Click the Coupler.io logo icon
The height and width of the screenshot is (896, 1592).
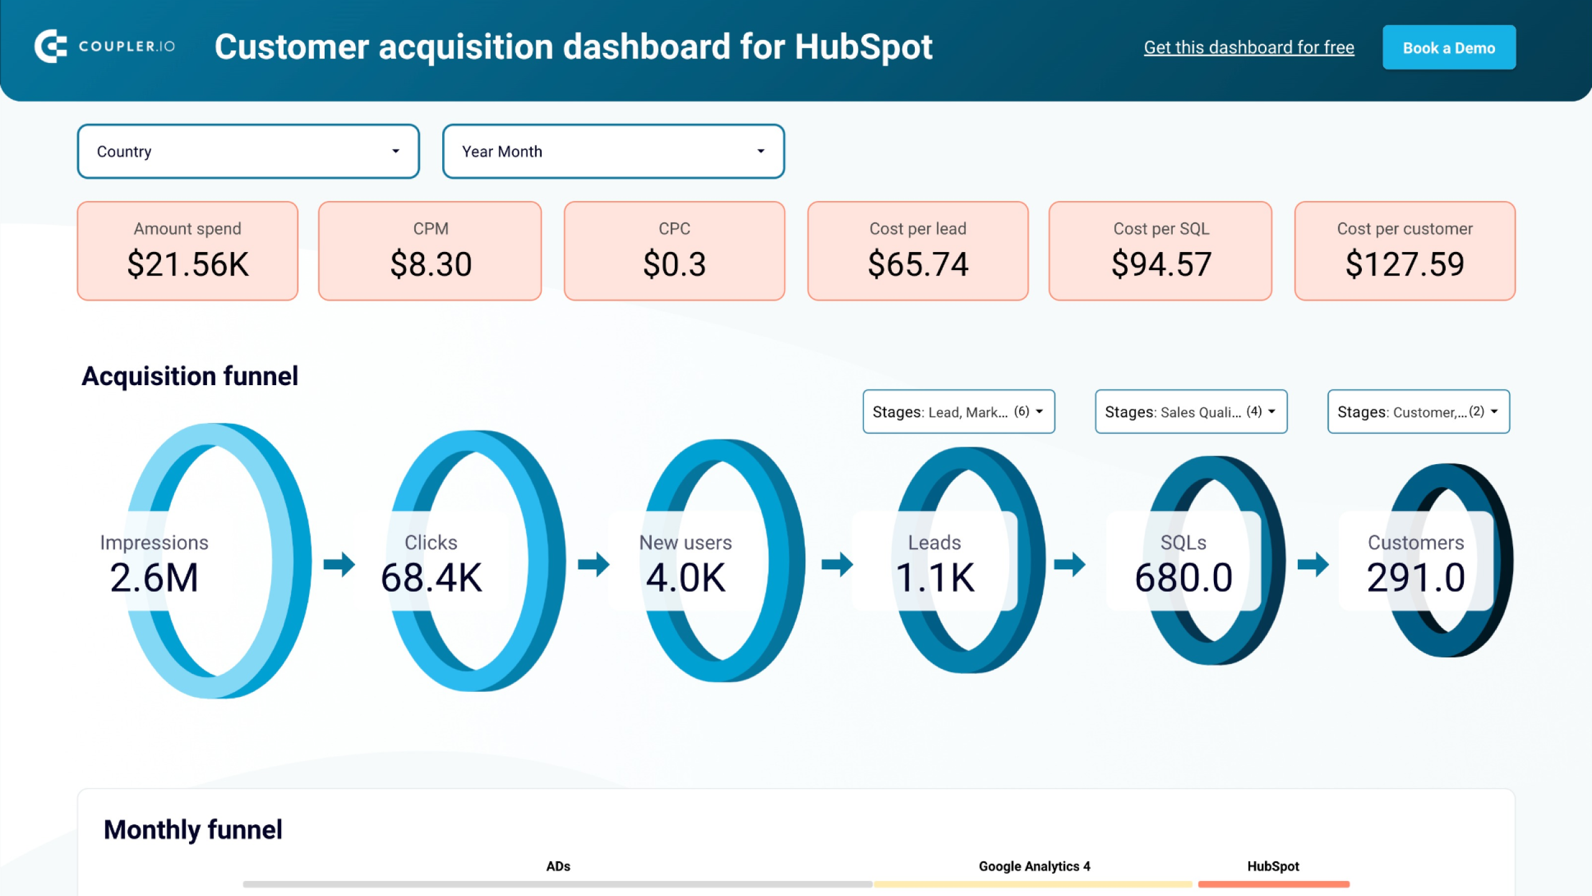click(52, 47)
